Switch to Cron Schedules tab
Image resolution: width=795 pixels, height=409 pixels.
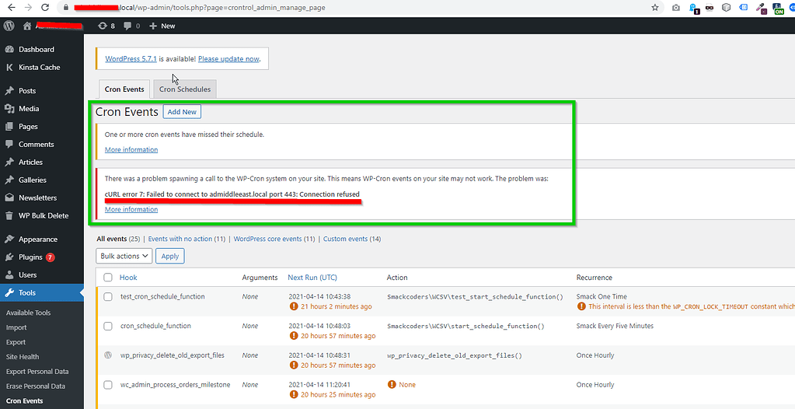[185, 89]
